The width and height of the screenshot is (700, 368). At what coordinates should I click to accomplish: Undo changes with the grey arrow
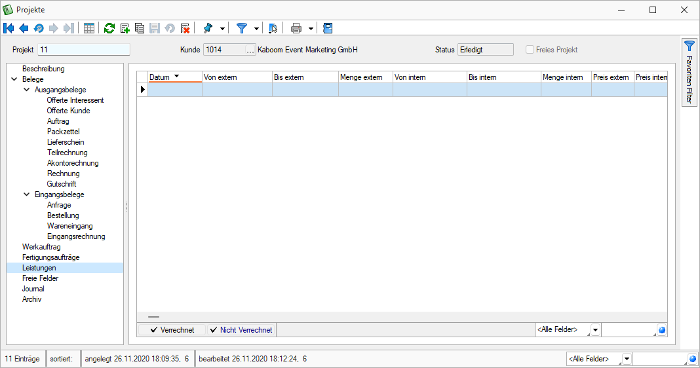pyautogui.click(x=170, y=29)
